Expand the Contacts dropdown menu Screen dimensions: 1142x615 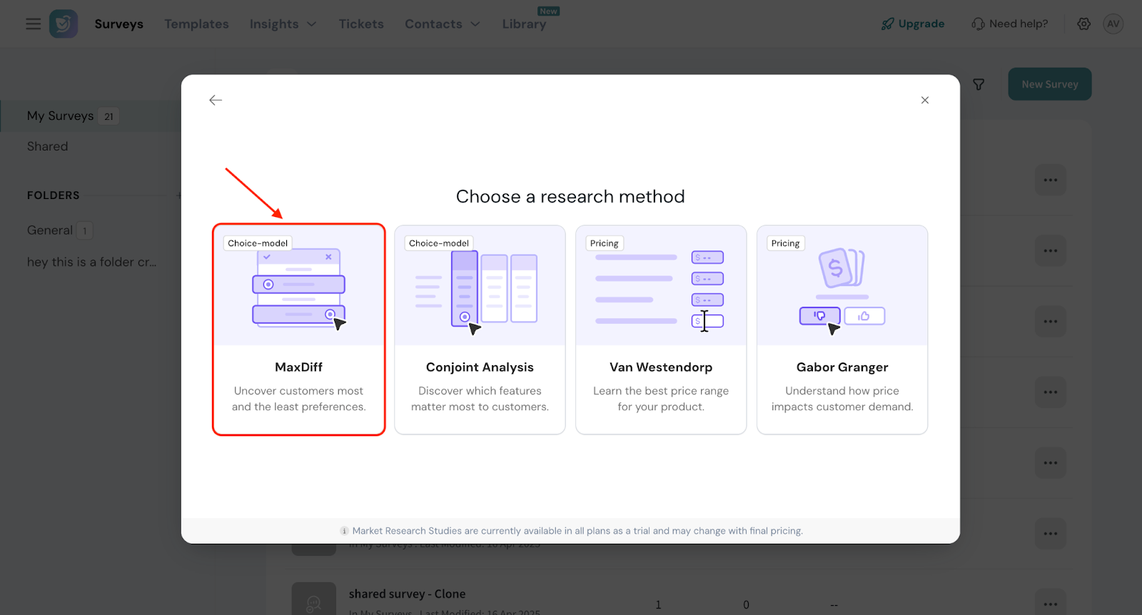click(442, 24)
